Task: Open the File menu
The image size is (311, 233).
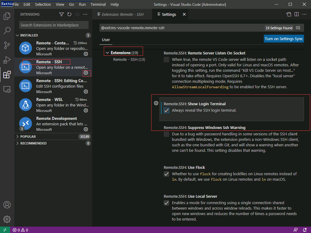Action: (16, 4)
